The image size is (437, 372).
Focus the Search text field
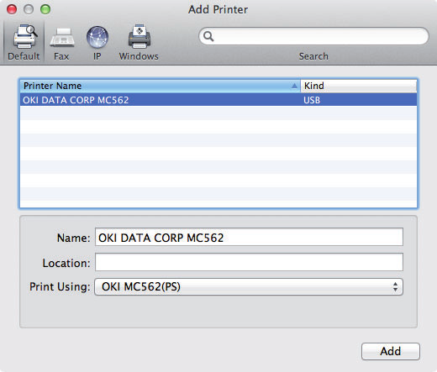pos(313,36)
